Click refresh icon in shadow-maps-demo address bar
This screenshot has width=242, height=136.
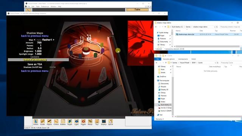click(x=217, y=27)
